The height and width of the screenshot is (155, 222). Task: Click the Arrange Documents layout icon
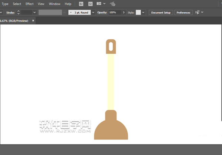pyautogui.click(x=99, y=4)
